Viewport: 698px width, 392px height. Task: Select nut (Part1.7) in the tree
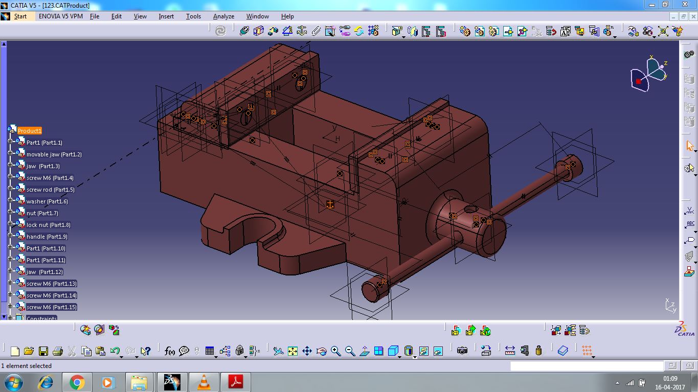tap(42, 213)
